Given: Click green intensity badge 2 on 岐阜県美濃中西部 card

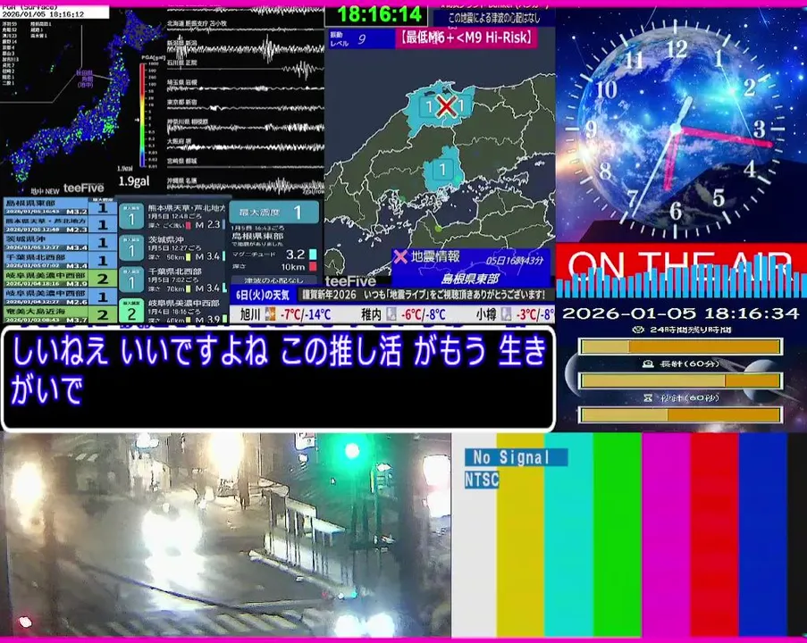Looking at the screenshot, I should 131,311.
